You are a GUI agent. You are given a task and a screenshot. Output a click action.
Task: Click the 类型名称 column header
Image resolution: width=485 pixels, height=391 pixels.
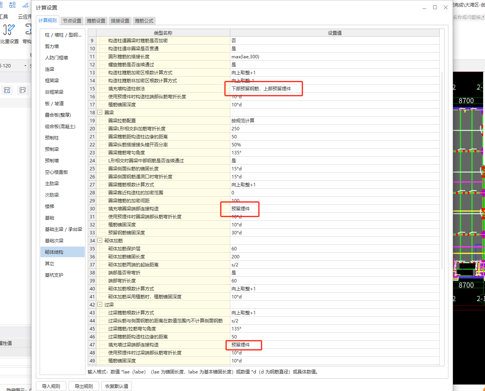pos(163,33)
